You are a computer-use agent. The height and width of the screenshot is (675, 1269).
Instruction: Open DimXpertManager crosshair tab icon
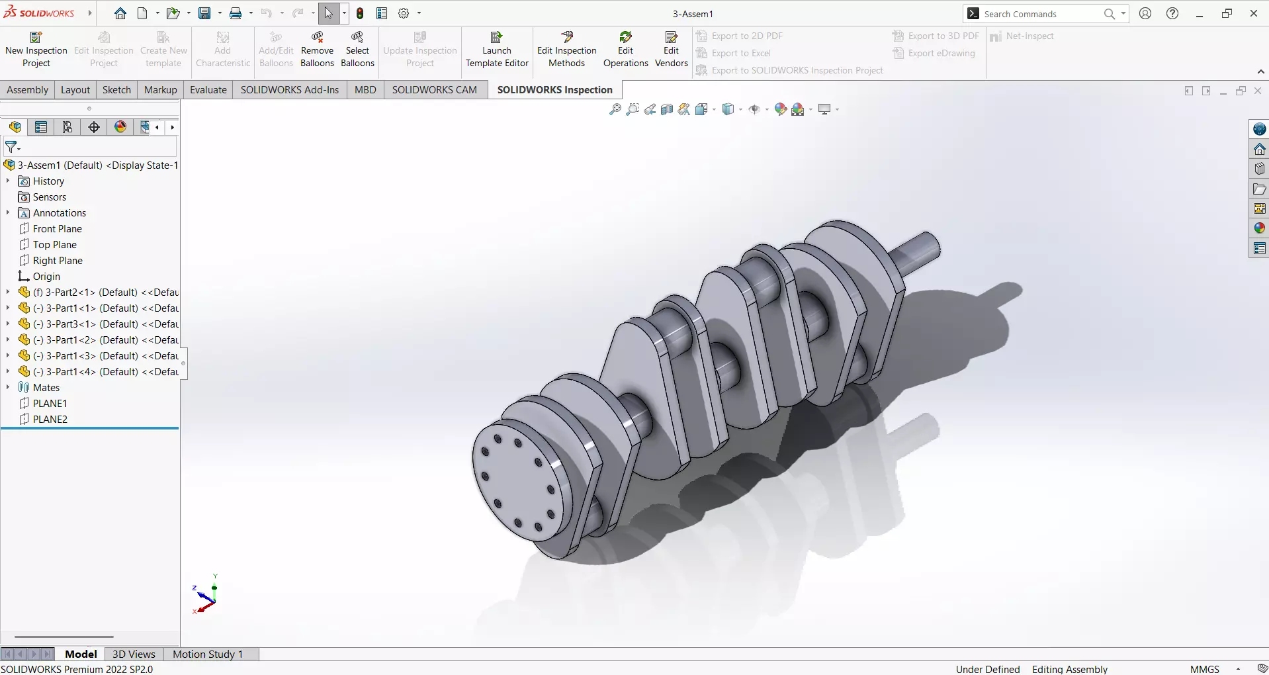94,127
